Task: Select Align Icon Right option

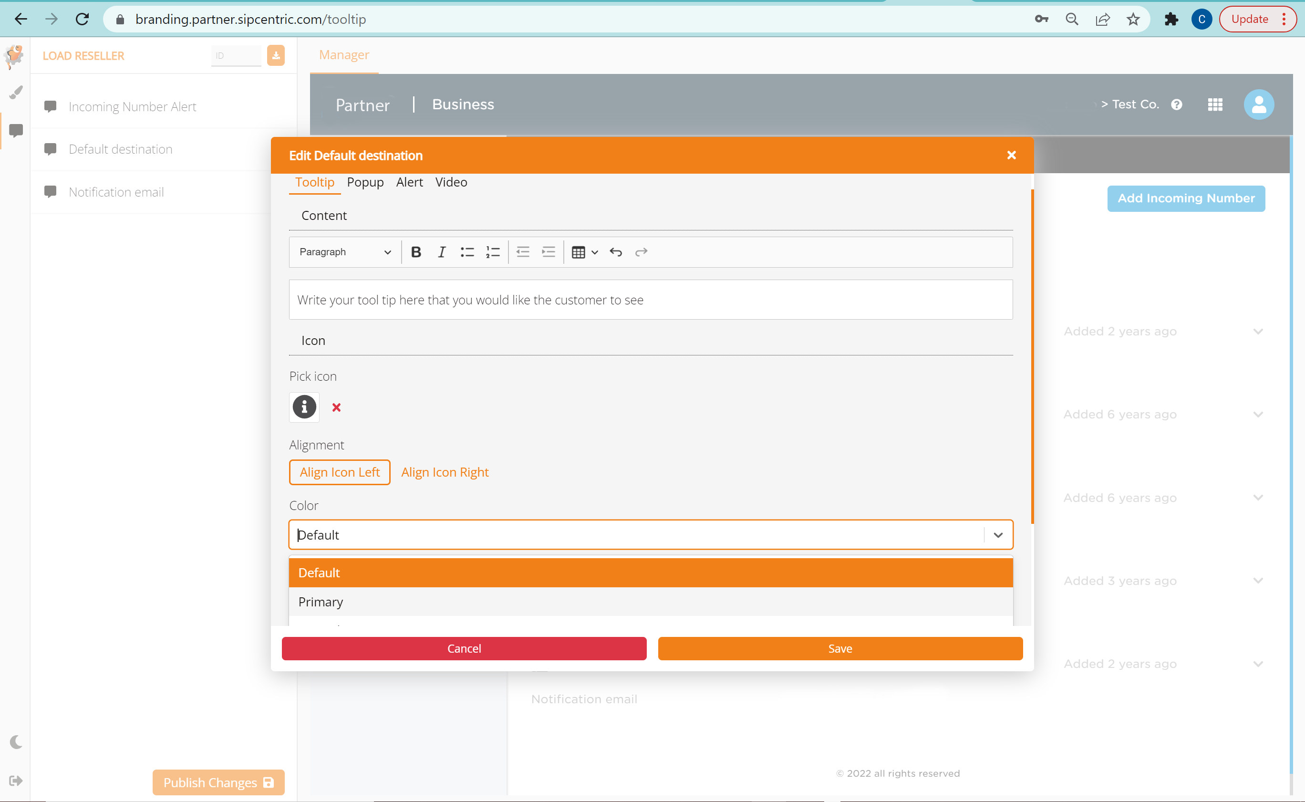Action: click(x=445, y=472)
